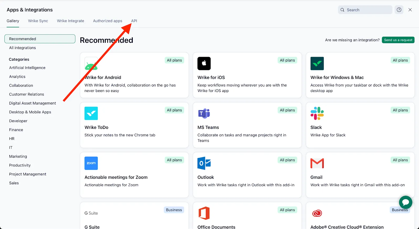This screenshot has width=419, height=229.
Task: Click the Wrike ToDo checkmark icon
Action: [x=91, y=113]
